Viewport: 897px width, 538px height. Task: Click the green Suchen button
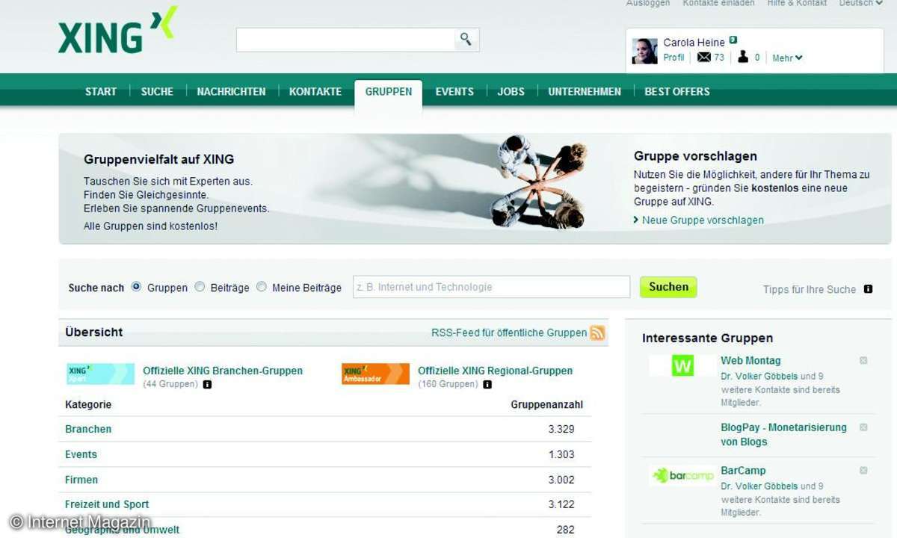click(x=668, y=287)
